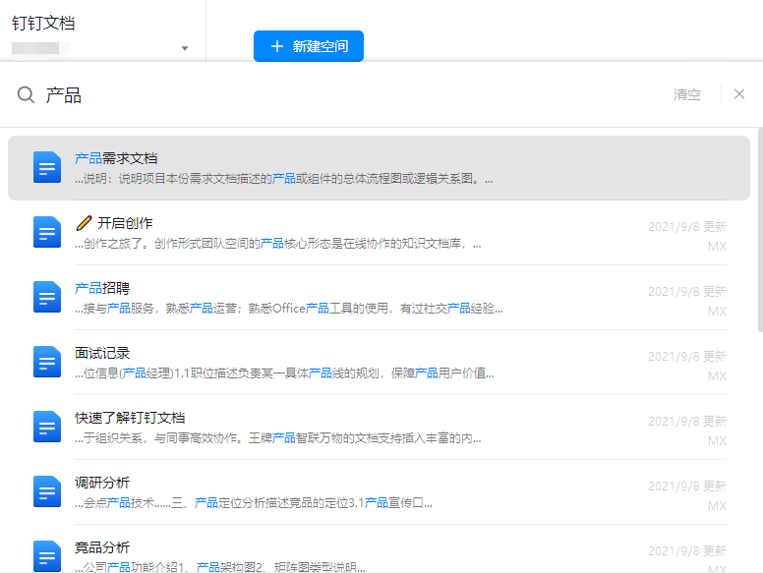Click the search magnifier icon
This screenshot has width=763, height=573.
(26, 95)
